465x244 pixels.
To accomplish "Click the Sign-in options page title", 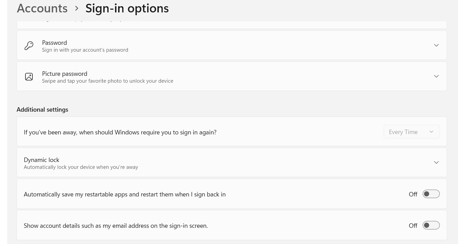I will pyautogui.click(x=127, y=8).
